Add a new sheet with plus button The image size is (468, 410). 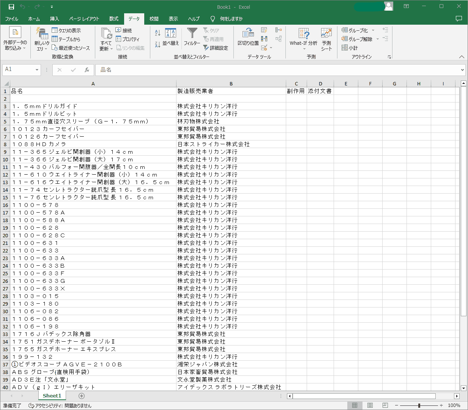(x=81, y=396)
